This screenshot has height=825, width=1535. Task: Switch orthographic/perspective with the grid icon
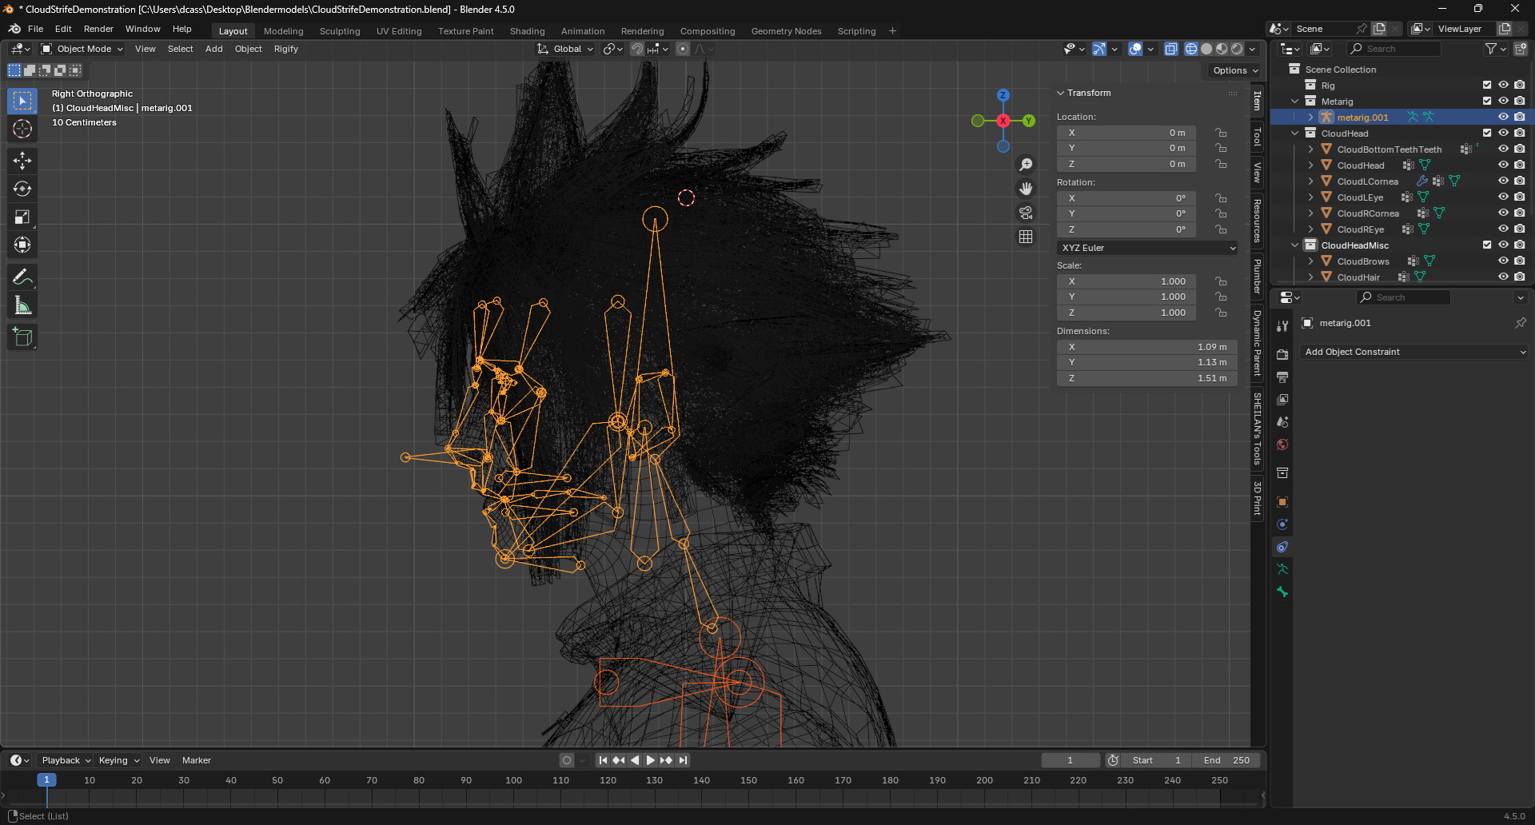click(x=1026, y=237)
